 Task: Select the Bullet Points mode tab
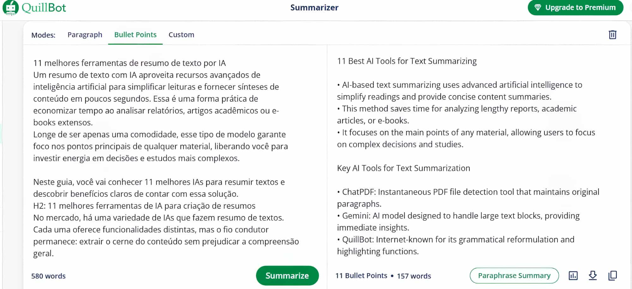(135, 34)
